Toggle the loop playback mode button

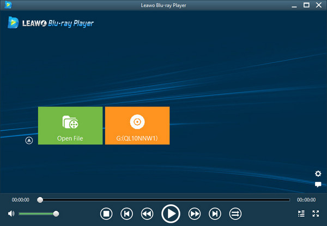point(235,214)
